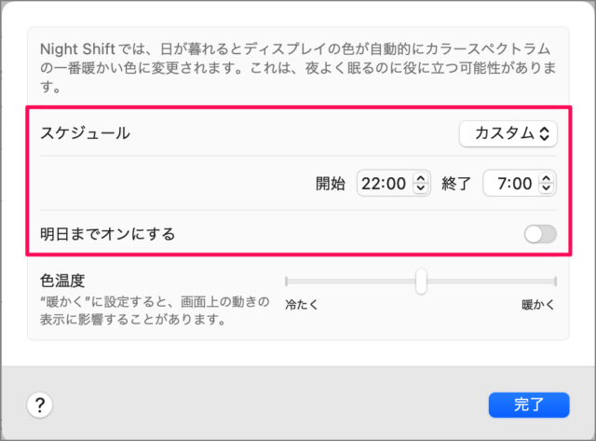Image resolution: width=596 pixels, height=441 pixels.
Task: Click the スケジュール label
Action: (85, 133)
